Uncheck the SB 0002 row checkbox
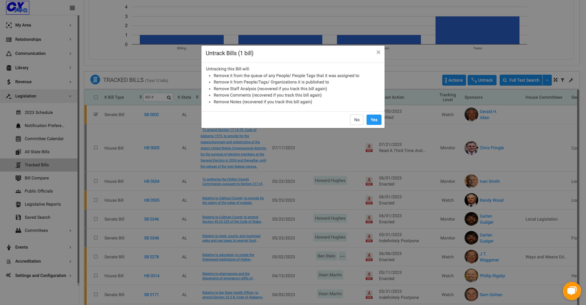The height and width of the screenshot is (305, 586). coord(96,114)
